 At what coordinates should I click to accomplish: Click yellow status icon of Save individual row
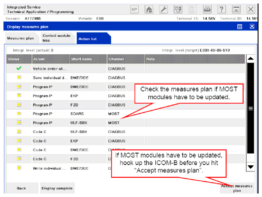(x=19, y=77)
